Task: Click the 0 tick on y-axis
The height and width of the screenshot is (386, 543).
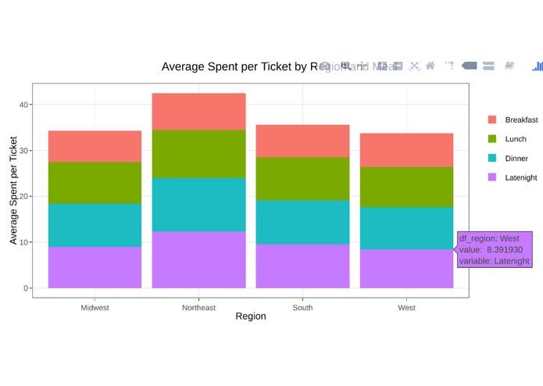Action: 26,288
